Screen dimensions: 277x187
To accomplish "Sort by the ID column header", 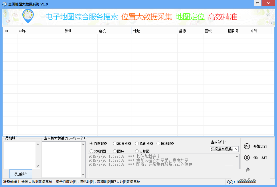I will pyautogui.click(x=10, y=31).
